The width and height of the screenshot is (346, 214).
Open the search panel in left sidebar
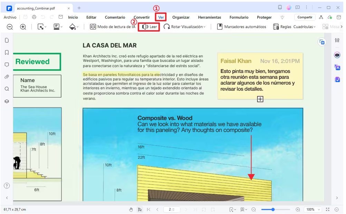click(x=7, y=89)
